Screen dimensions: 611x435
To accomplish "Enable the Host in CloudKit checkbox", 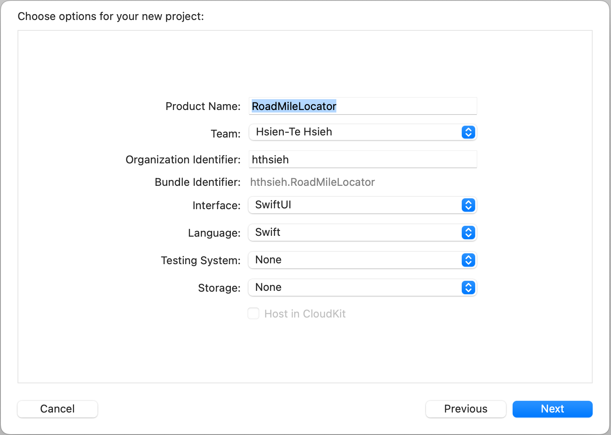I will coord(253,313).
